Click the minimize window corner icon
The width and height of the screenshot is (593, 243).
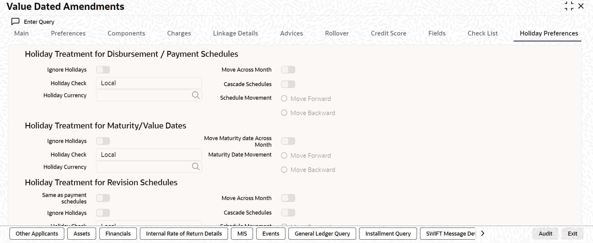coord(569,6)
